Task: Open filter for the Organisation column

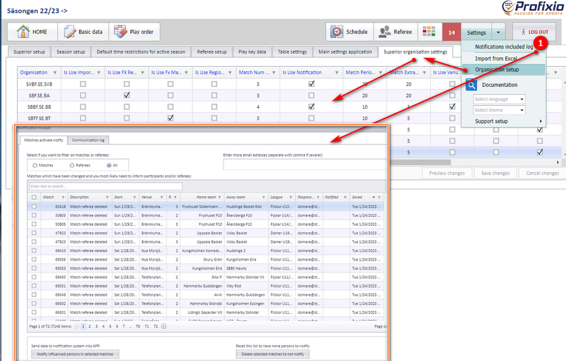Action: [x=55, y=73]
